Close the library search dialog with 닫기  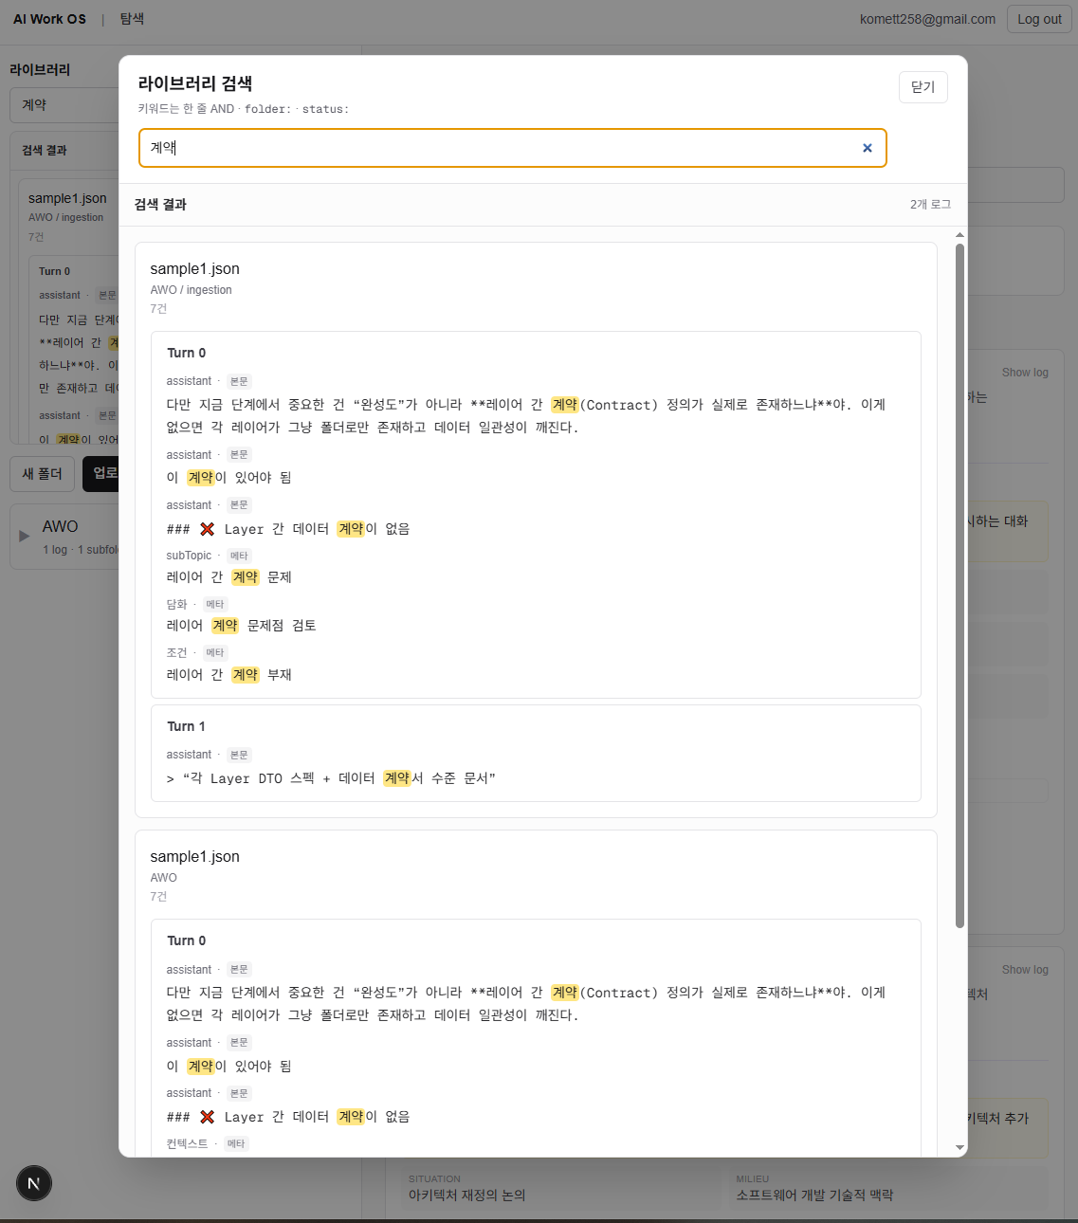coord(923,87)
